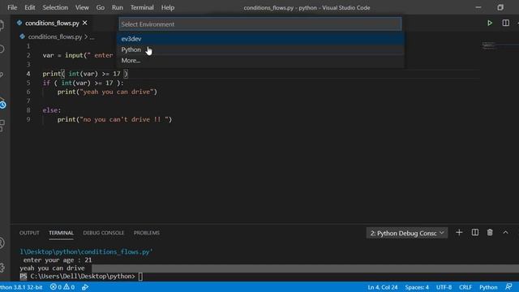519x292 pixels.
Task: Choose Python environment option
Action: tap(260, 49)
